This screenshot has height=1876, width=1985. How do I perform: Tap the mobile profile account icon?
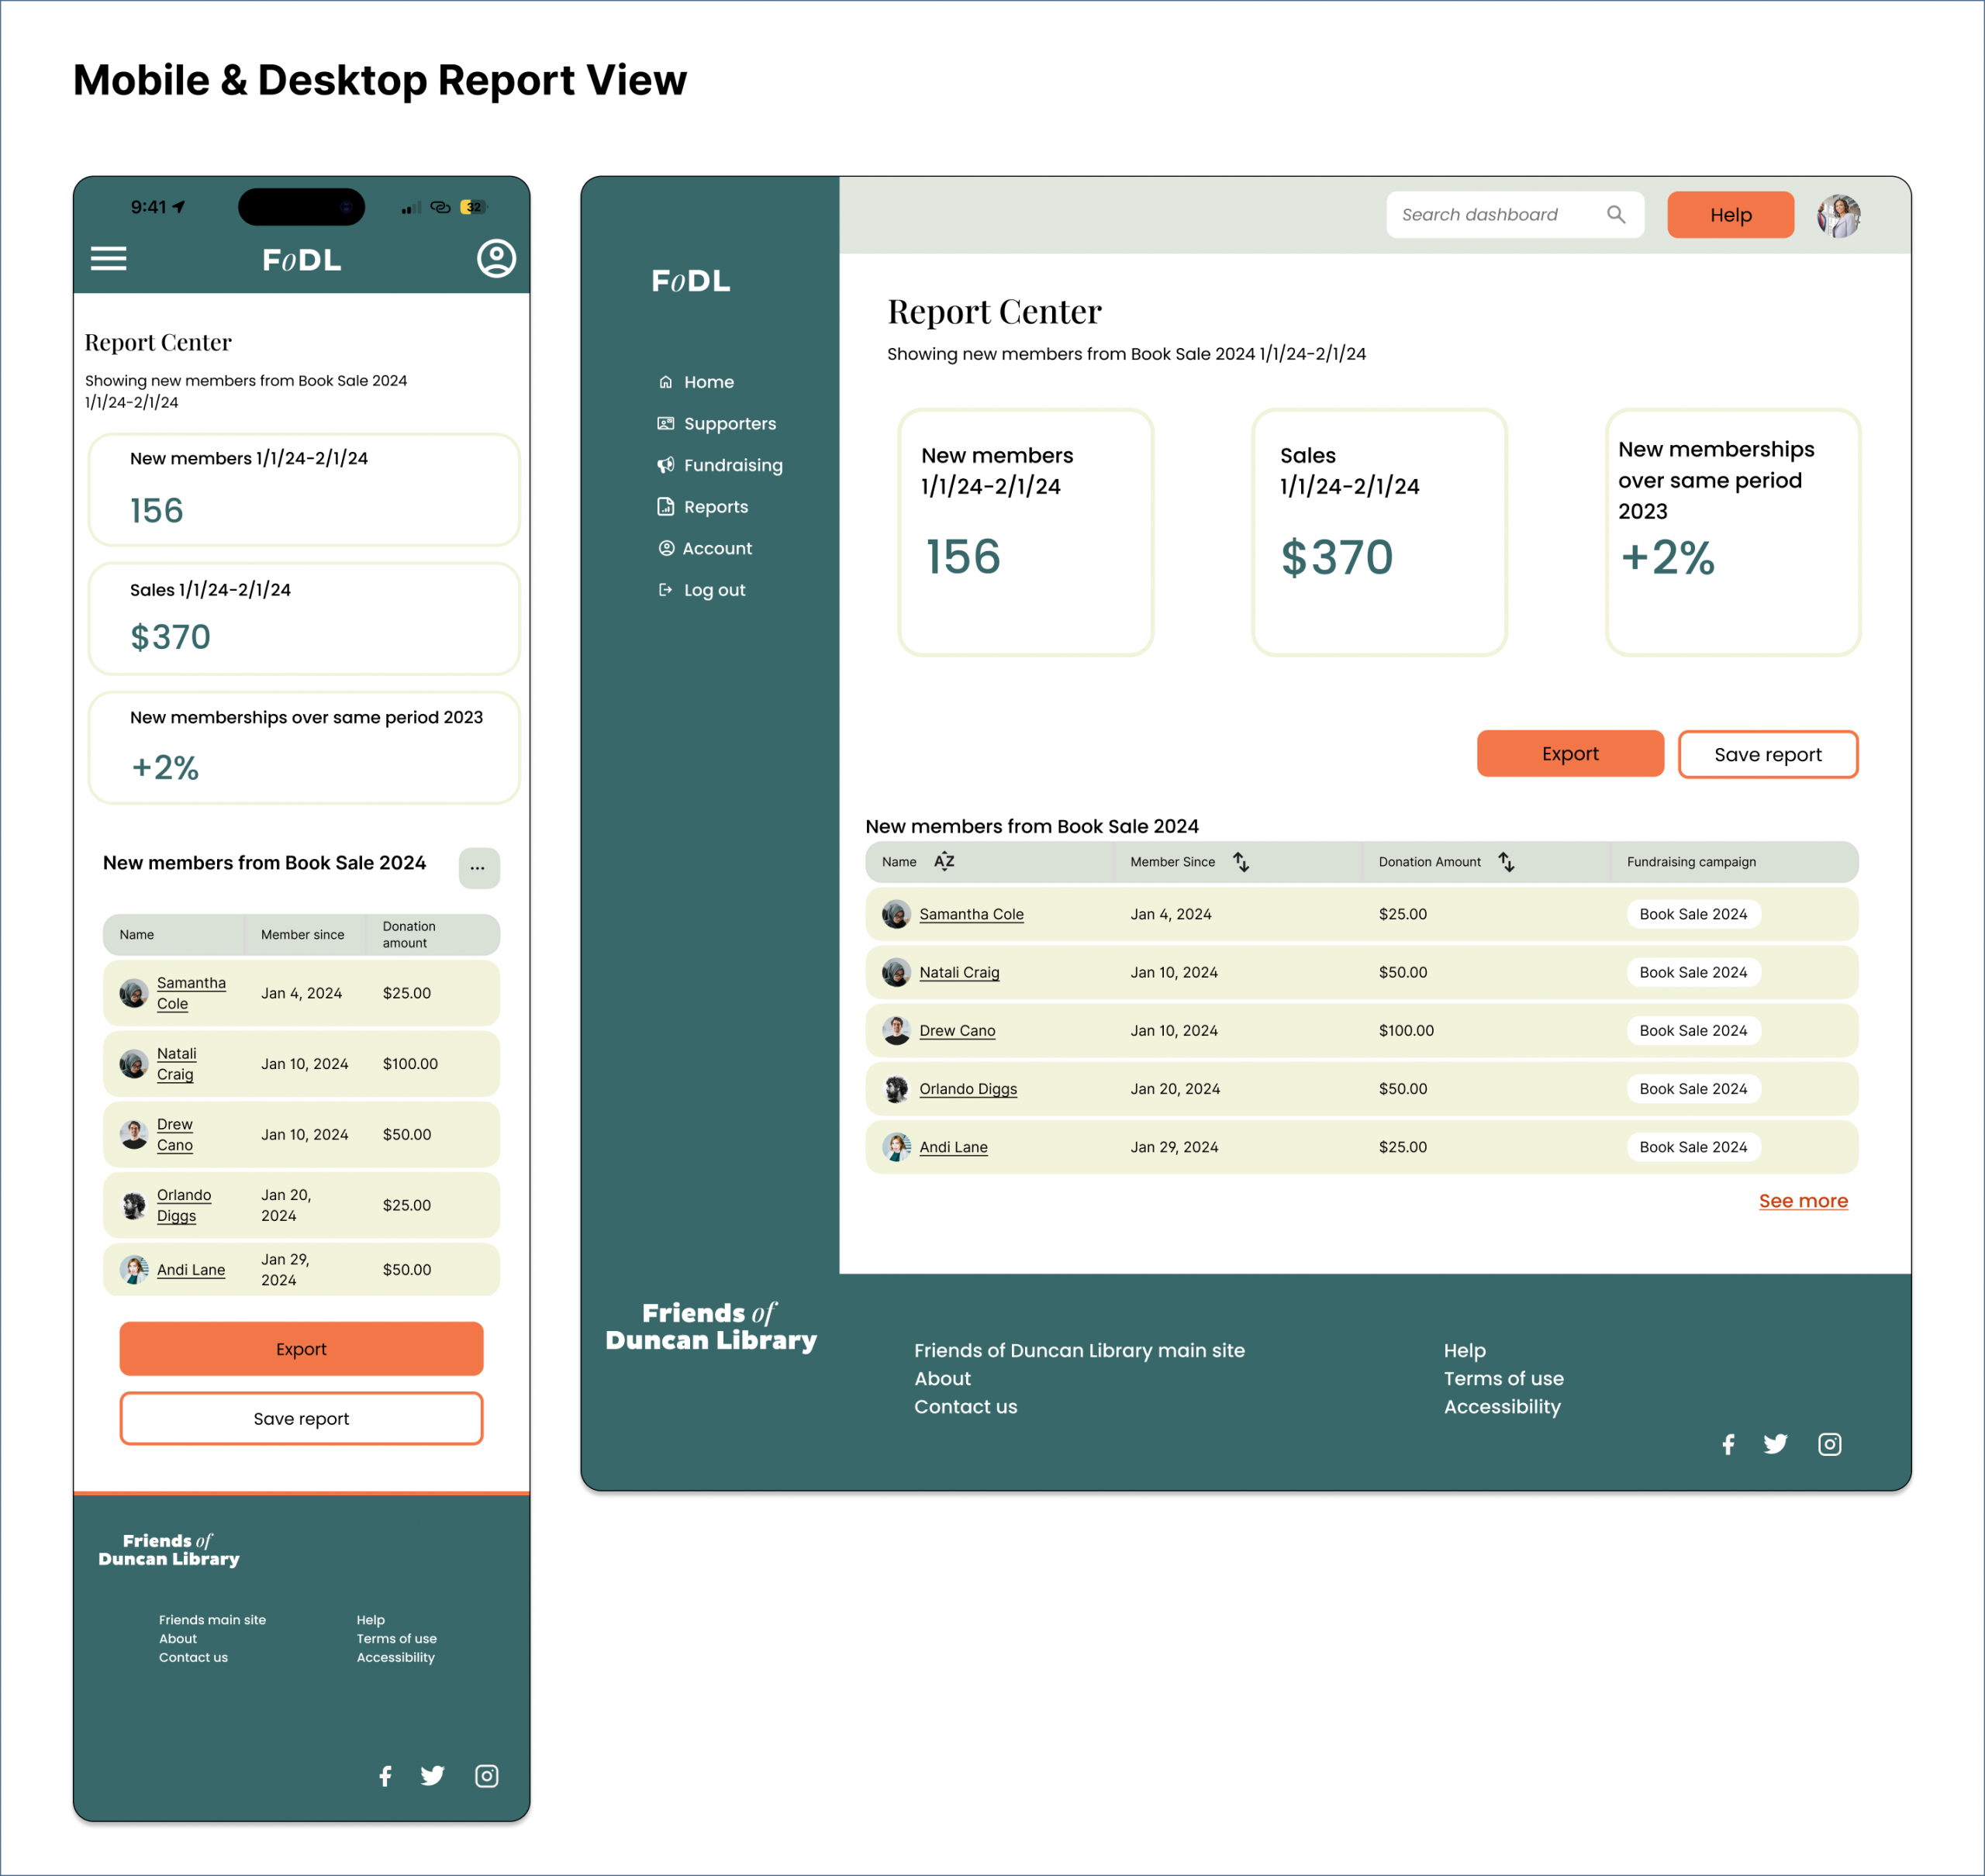coord(496,259)
